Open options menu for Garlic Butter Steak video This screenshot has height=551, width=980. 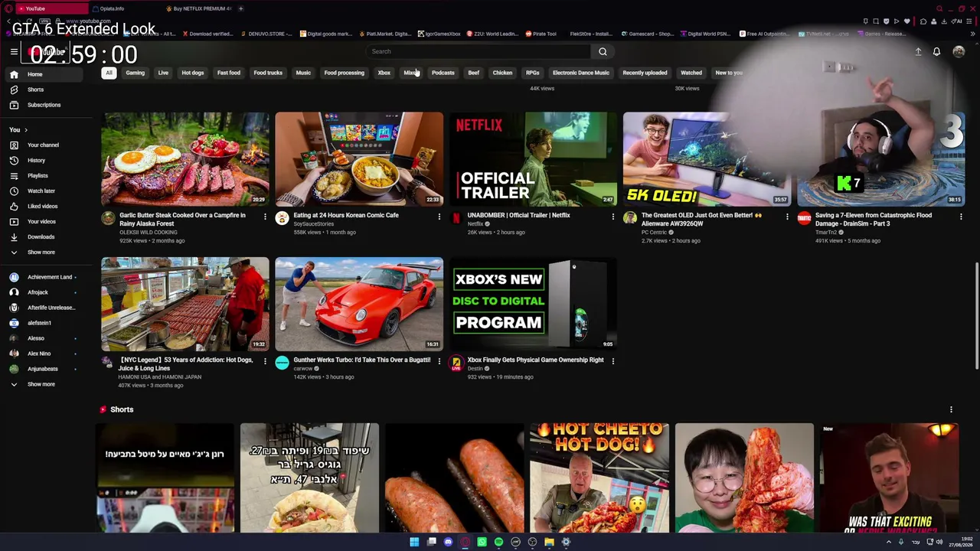(265, 217)
